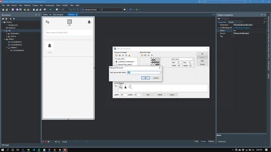Screen dimensions: 271x152
Task: Select the bell thumbnail in List of Images
Action: [125, 87]
